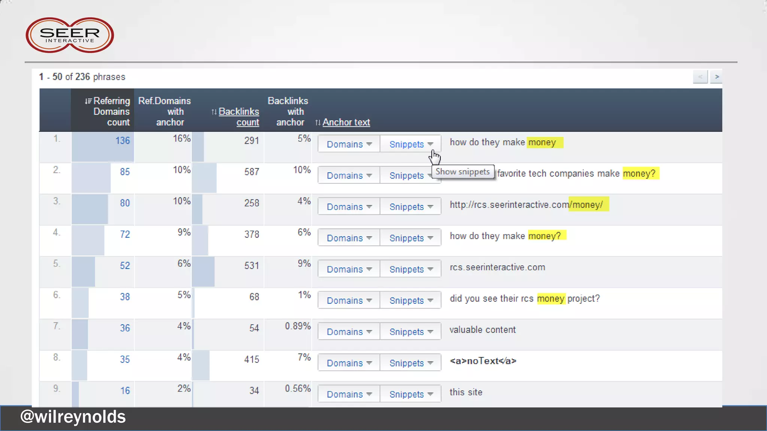Open Domains dropdown for row 6
The height and width of the screenshot is (431, 767).
tap(349, 300)
